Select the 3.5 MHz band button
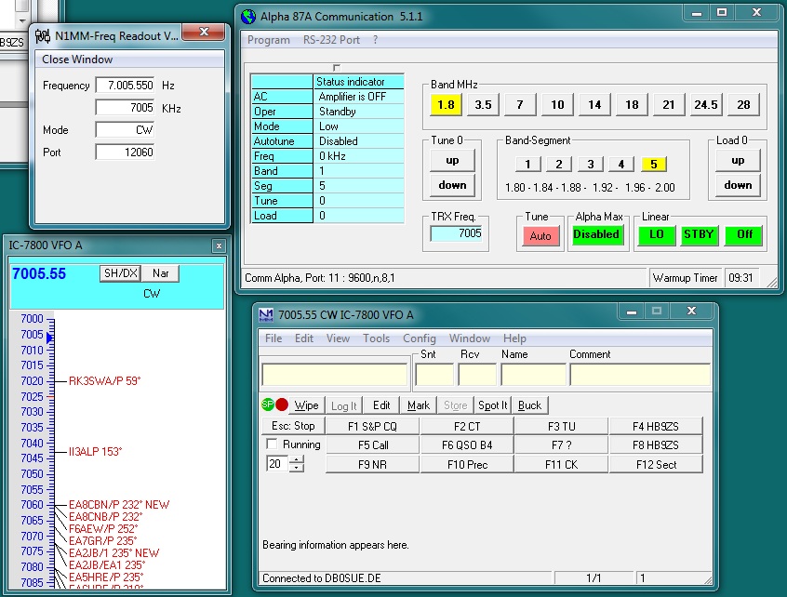787x597 pixels. pyautogui.click(x=483, y=104)
